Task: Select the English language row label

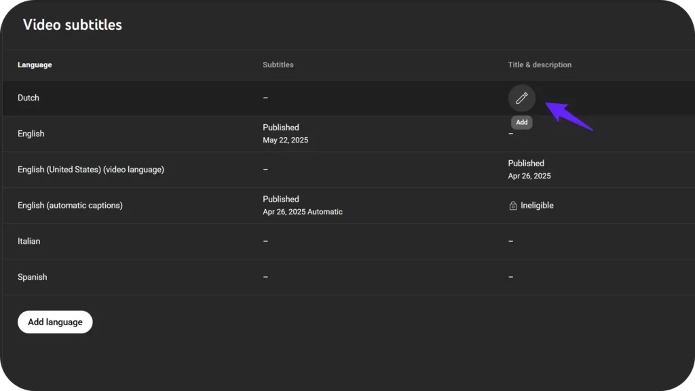Action: click(31, 134)
